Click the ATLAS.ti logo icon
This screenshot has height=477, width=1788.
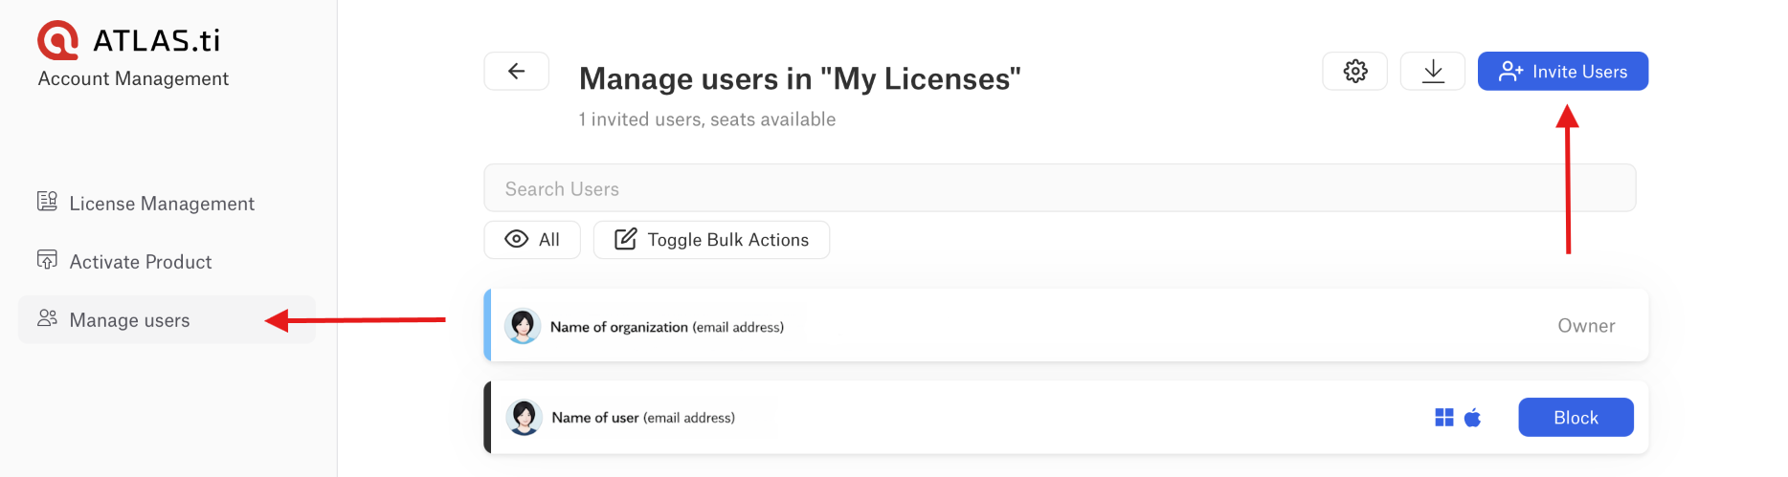[57, 40]
